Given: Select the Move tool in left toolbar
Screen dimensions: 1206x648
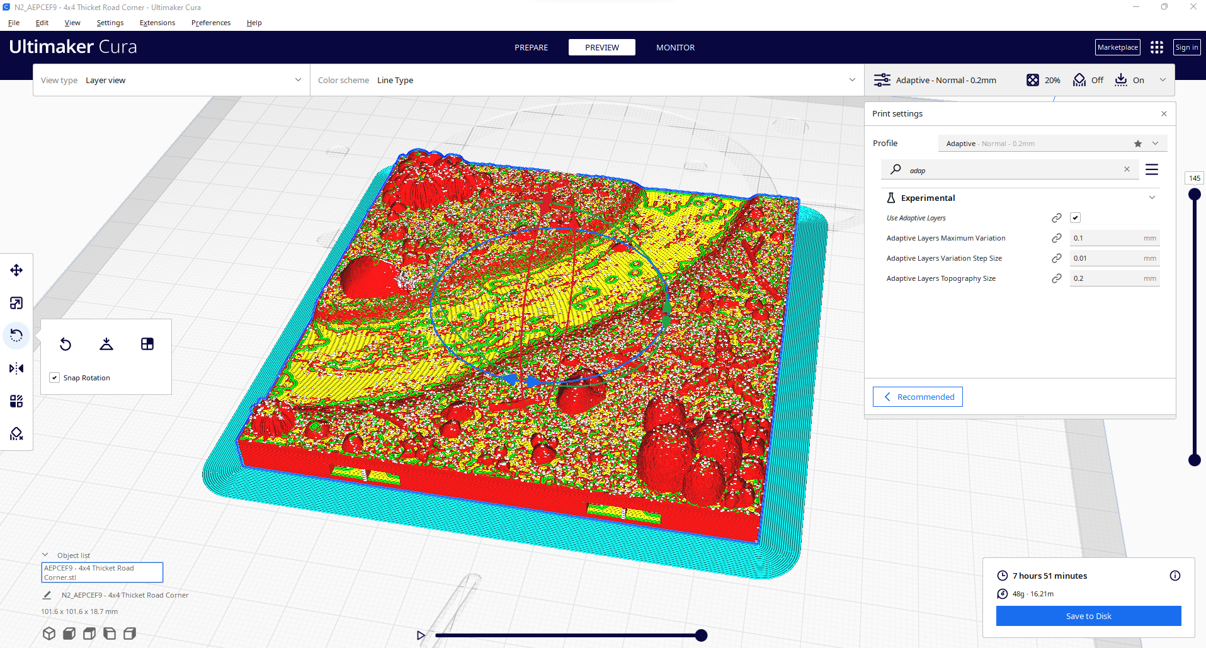Looking at the screenshot, I should coord(16,270).
